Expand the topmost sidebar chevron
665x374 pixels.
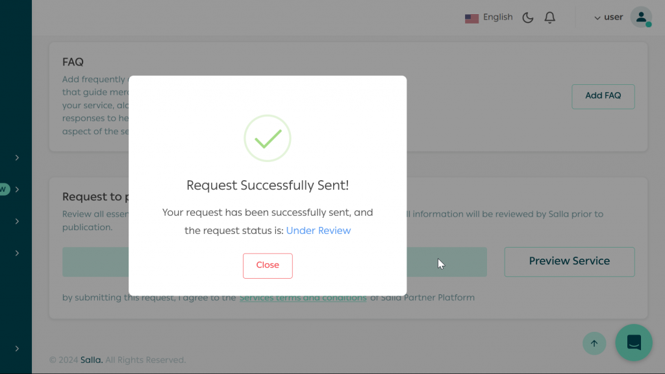(17, 158)
